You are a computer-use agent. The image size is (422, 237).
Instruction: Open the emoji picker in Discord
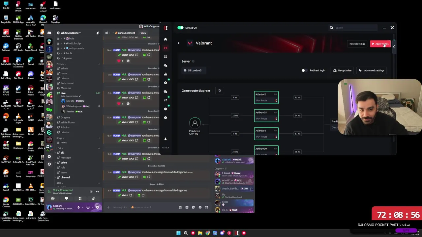pos(200,207)
